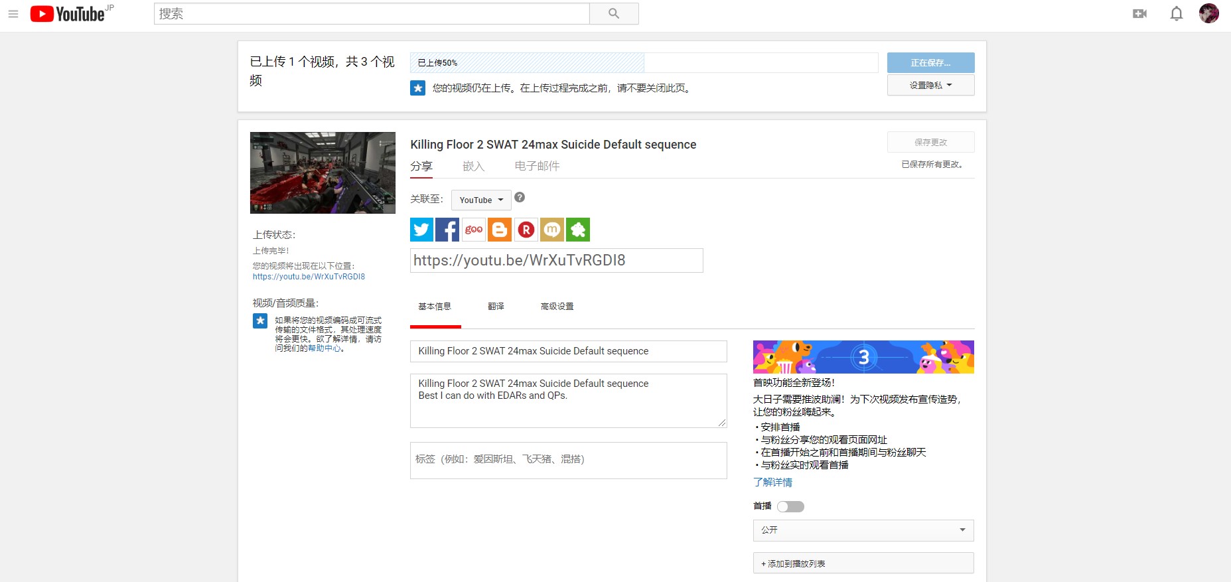This screenshot has height=582, width=1231.
Task: Open the hamburger guide menu
Action: point(13,14)
